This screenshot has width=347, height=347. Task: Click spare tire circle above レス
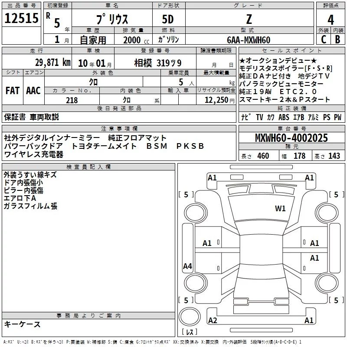tap(190, 316)
